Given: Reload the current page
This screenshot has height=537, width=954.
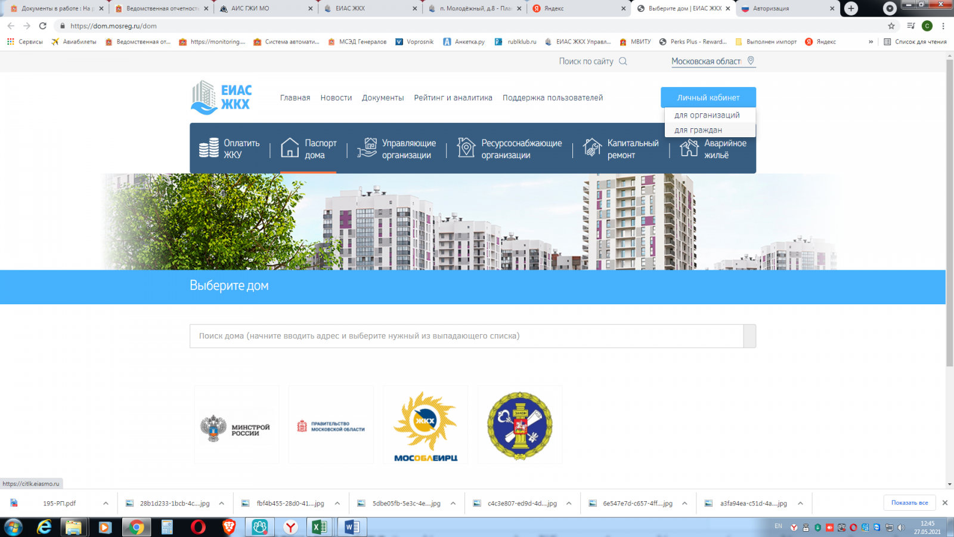Looking at the screenshot, I should point(43,26).
